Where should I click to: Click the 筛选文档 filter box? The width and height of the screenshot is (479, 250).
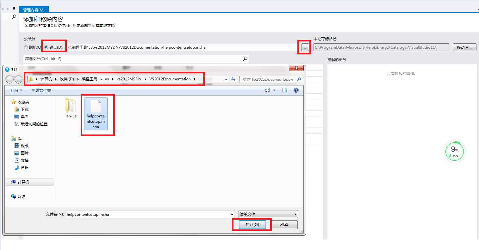133,59
